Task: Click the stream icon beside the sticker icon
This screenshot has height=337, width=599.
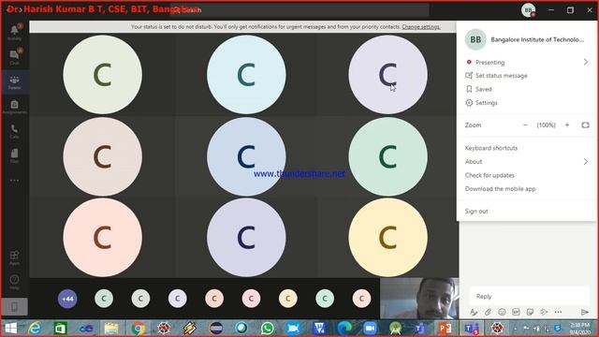Action: click(x=544, y=312)
